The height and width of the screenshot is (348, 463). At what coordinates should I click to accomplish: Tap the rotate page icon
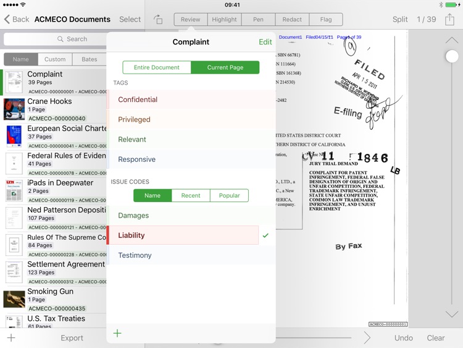pyautogui.click(x=158, y=20)
